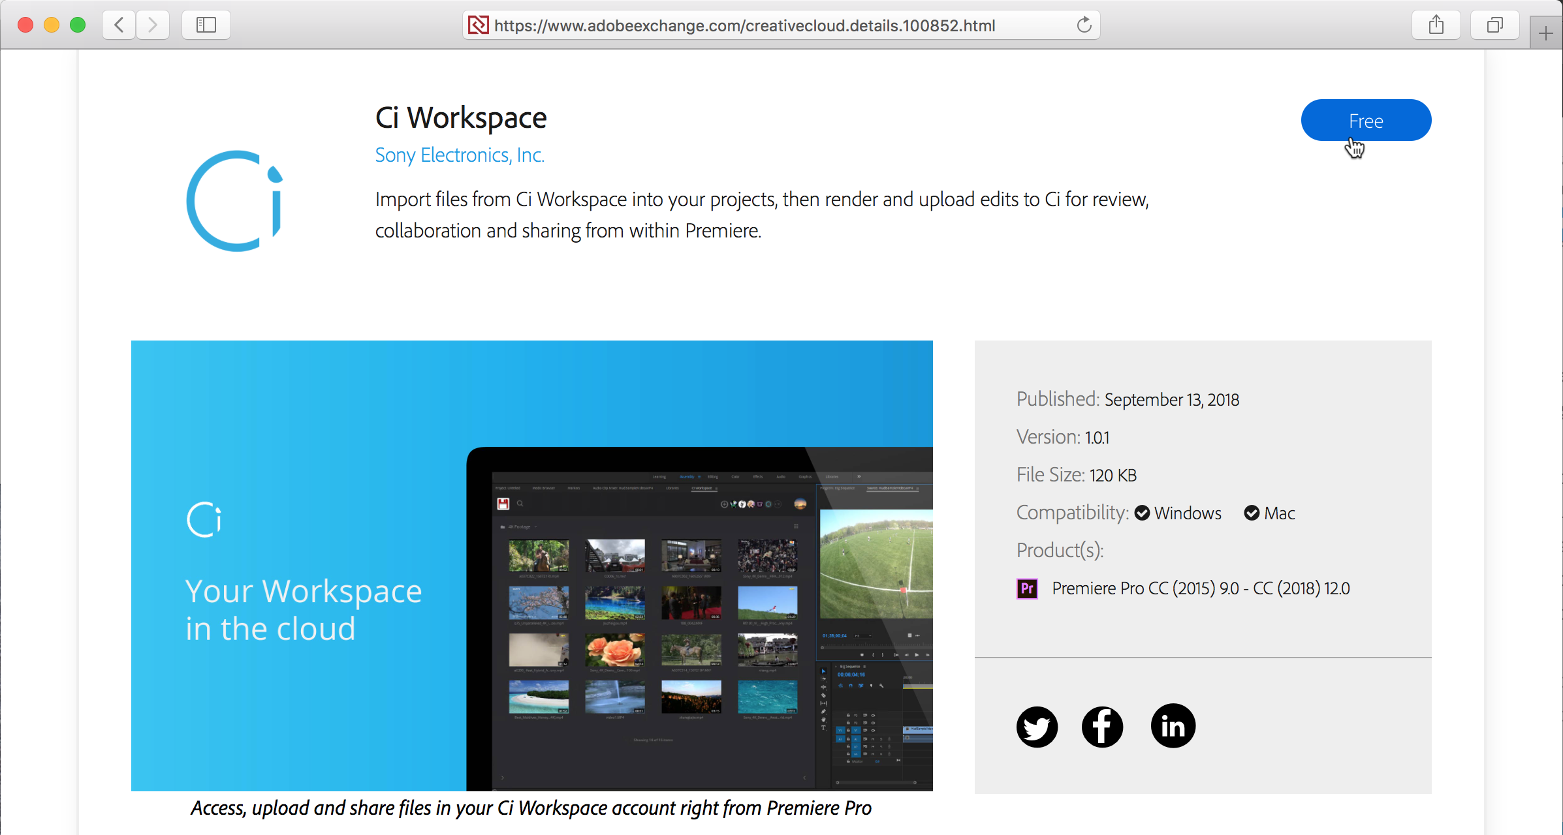Viewport: 1563px width, 835px height.
Task: Click the plugin description paragraph
Action: pos(762,215)
